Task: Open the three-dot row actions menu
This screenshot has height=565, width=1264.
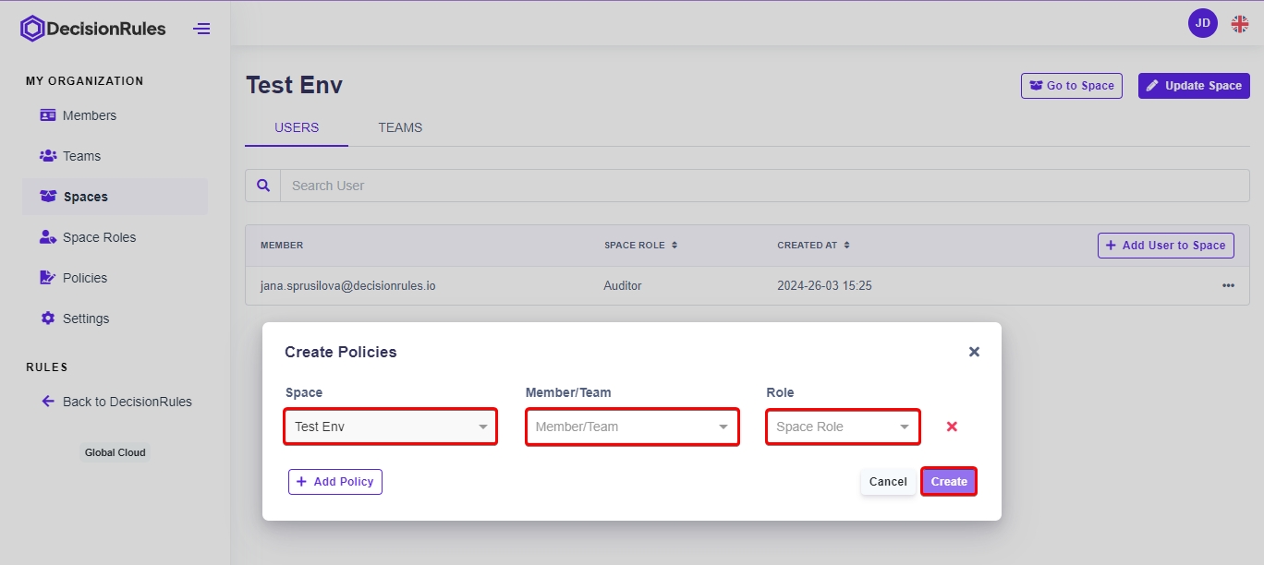Action: (x=1228, y=286)
